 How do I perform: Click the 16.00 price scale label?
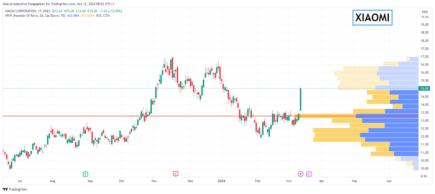pos(425,73)
